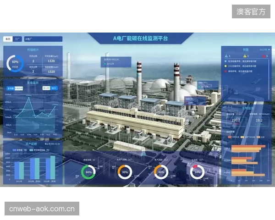This screenshot has height=220, width=275.
Task: Click the 关机容量 value 1320
Action: click(x=51, y=72)
